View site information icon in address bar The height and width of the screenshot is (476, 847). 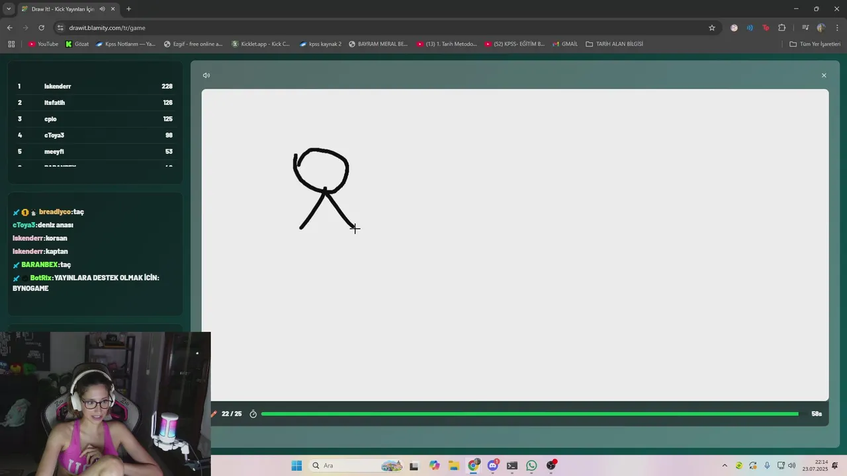click(60, 28)
